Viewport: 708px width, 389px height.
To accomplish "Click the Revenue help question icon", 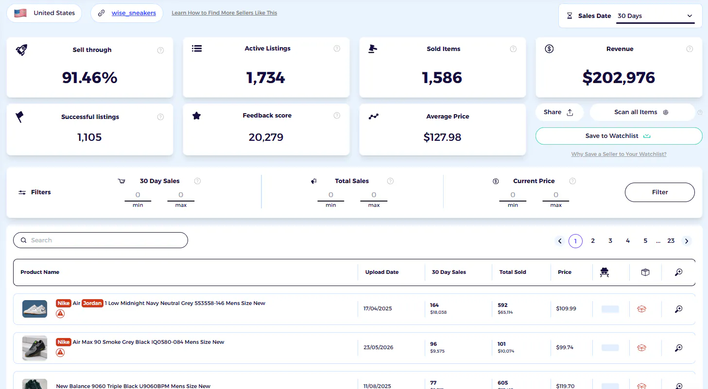I will click(x=690, y=49).
